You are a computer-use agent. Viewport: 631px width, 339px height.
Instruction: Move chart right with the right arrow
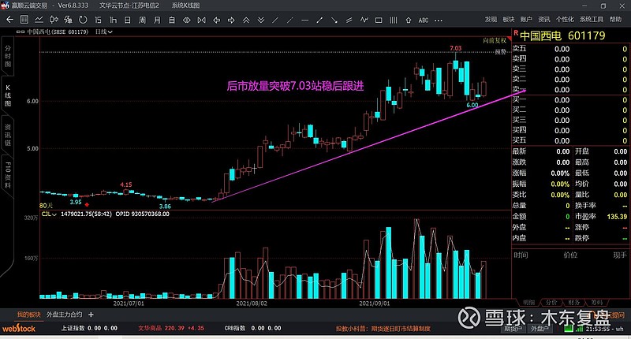pyautogui.click(x=231, y=20)
